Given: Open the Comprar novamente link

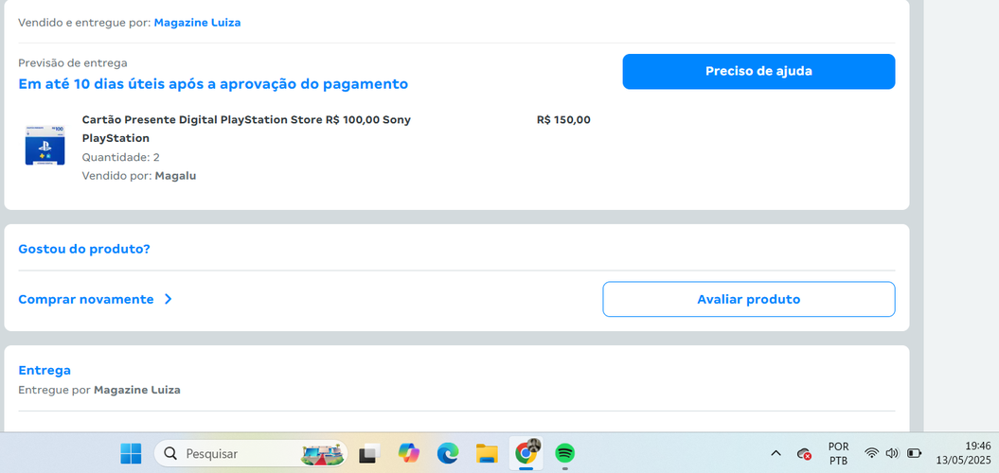Looking at the screenshot, I should point(86,299).
